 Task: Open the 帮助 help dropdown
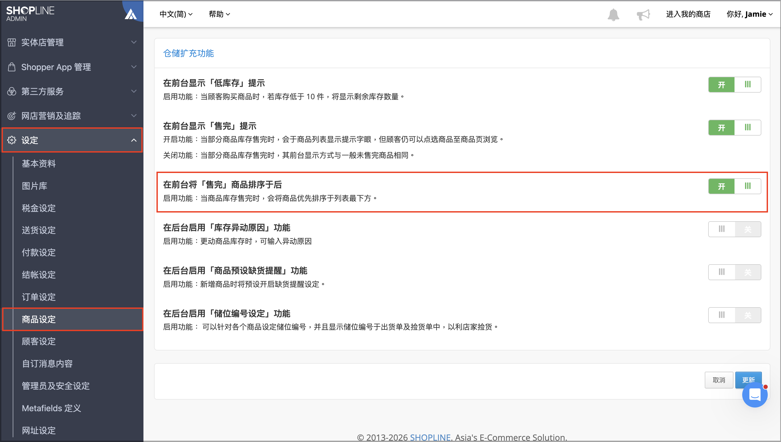219,14
